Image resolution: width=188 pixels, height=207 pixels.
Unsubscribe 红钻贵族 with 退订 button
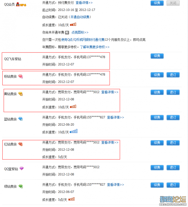point(173,143)
